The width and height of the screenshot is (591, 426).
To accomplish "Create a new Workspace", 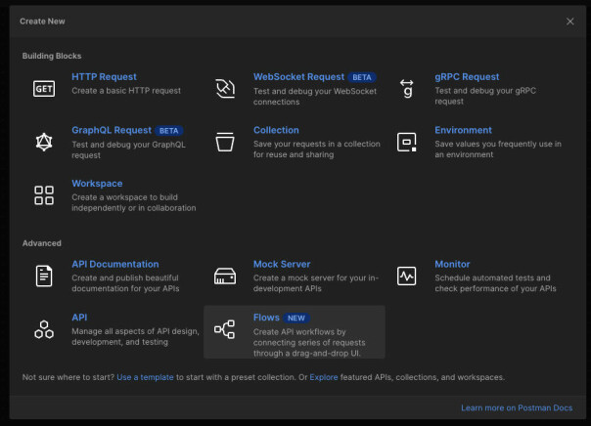I will click(97, 184).
